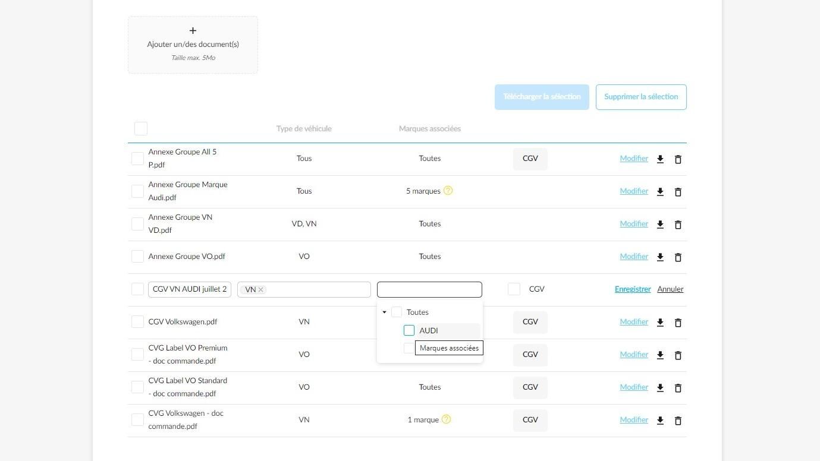This screenshot has width=820, height=461.
Task: Click question icon beside 1 marque
Action: tap(447, 419)
